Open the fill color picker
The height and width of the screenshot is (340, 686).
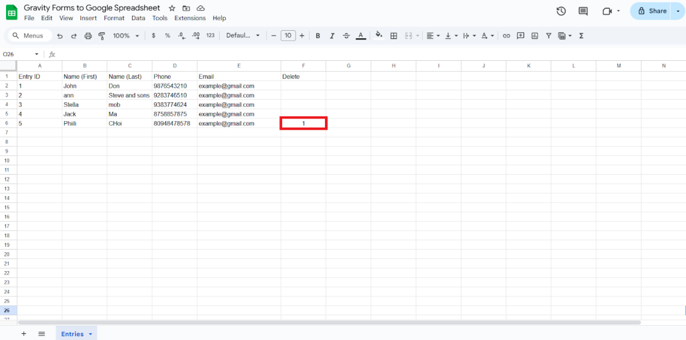tap(379, 35)
